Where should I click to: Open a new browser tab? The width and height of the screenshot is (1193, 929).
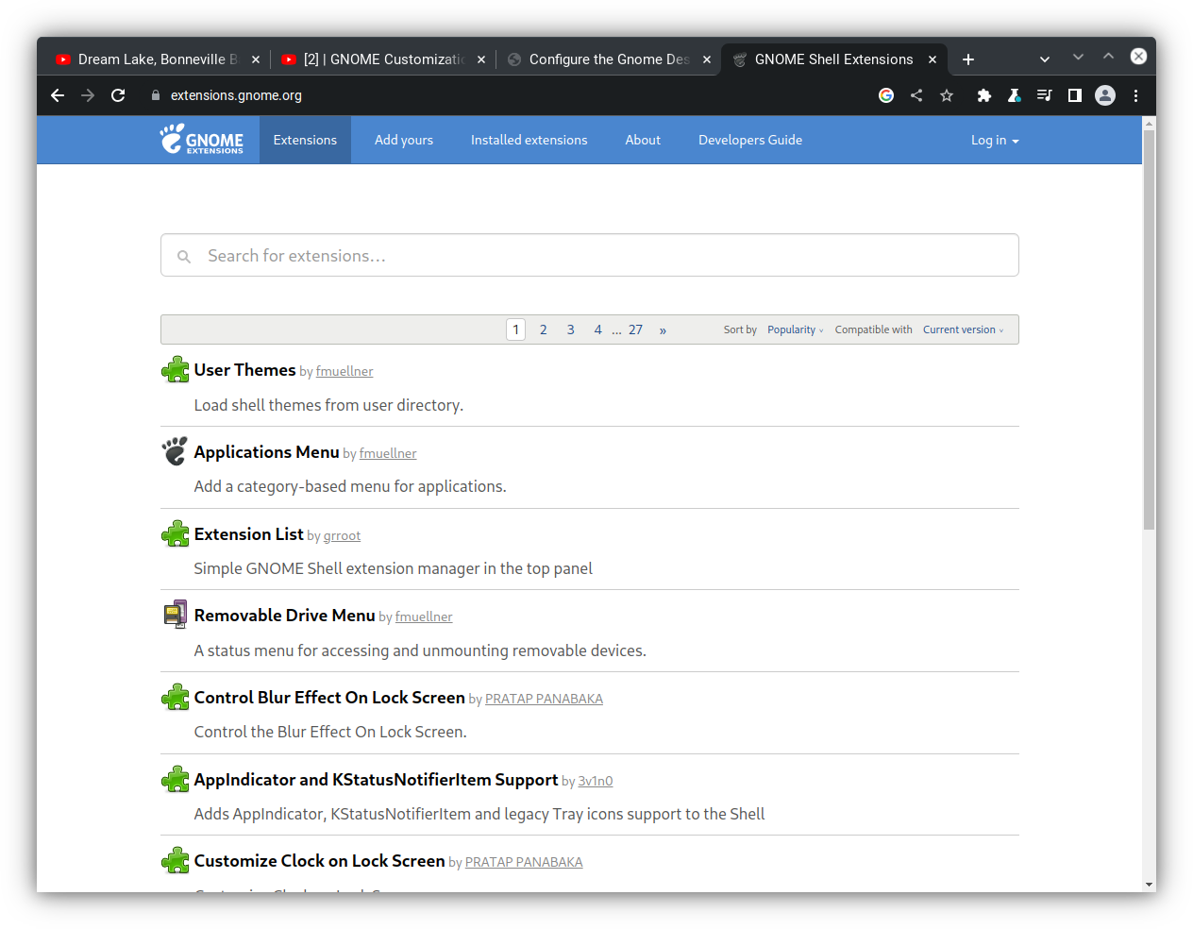[x=968, y=59]
